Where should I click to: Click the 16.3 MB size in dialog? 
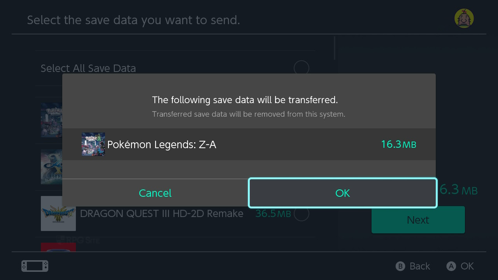pyautogui.click(x=398, y=145)
